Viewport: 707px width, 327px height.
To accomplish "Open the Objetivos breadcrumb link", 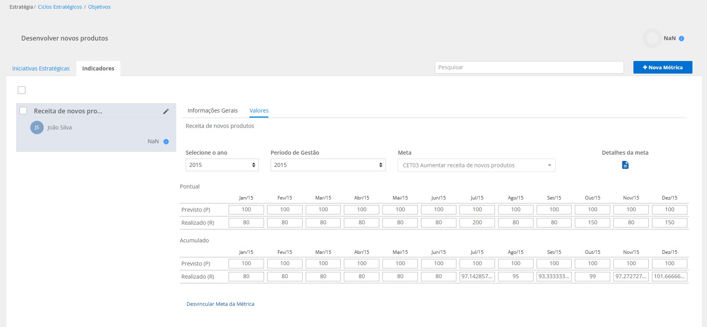I will coord(99,7).
